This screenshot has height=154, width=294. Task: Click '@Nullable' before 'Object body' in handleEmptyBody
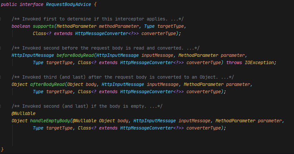click(x=84, y=121)
